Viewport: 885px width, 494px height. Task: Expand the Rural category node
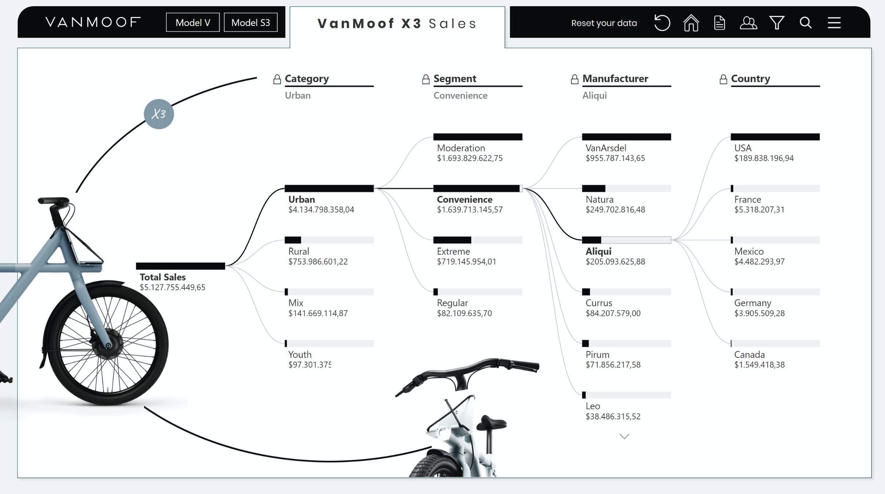click(x=329, y=240)
